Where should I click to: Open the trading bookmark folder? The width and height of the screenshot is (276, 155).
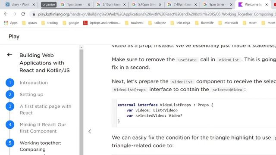tap(50, 23)
